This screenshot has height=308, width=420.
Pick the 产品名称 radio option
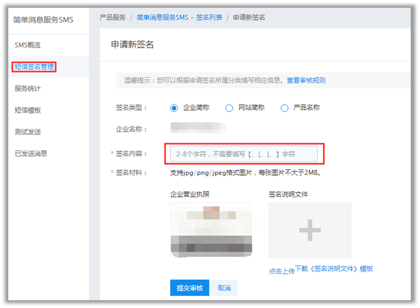(284, 108)
